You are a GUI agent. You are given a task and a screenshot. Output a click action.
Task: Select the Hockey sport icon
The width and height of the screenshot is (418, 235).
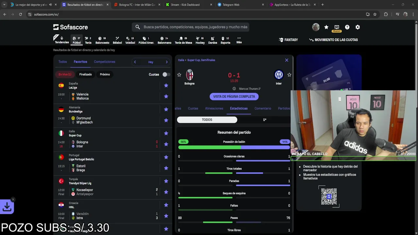pos(200,40)
